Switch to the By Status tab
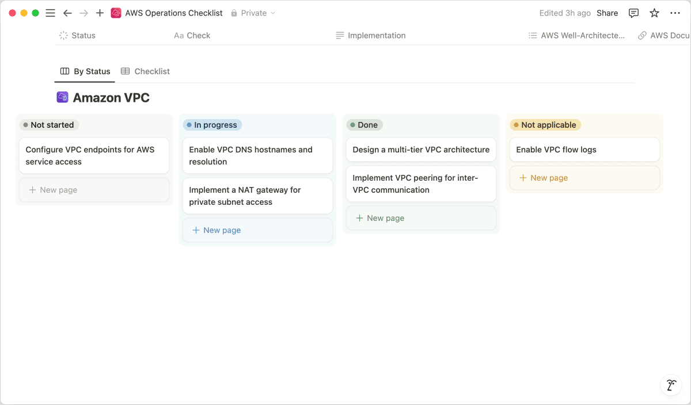Screen dimensions: 691x405 pyautogui.click(x=85, y=71)
